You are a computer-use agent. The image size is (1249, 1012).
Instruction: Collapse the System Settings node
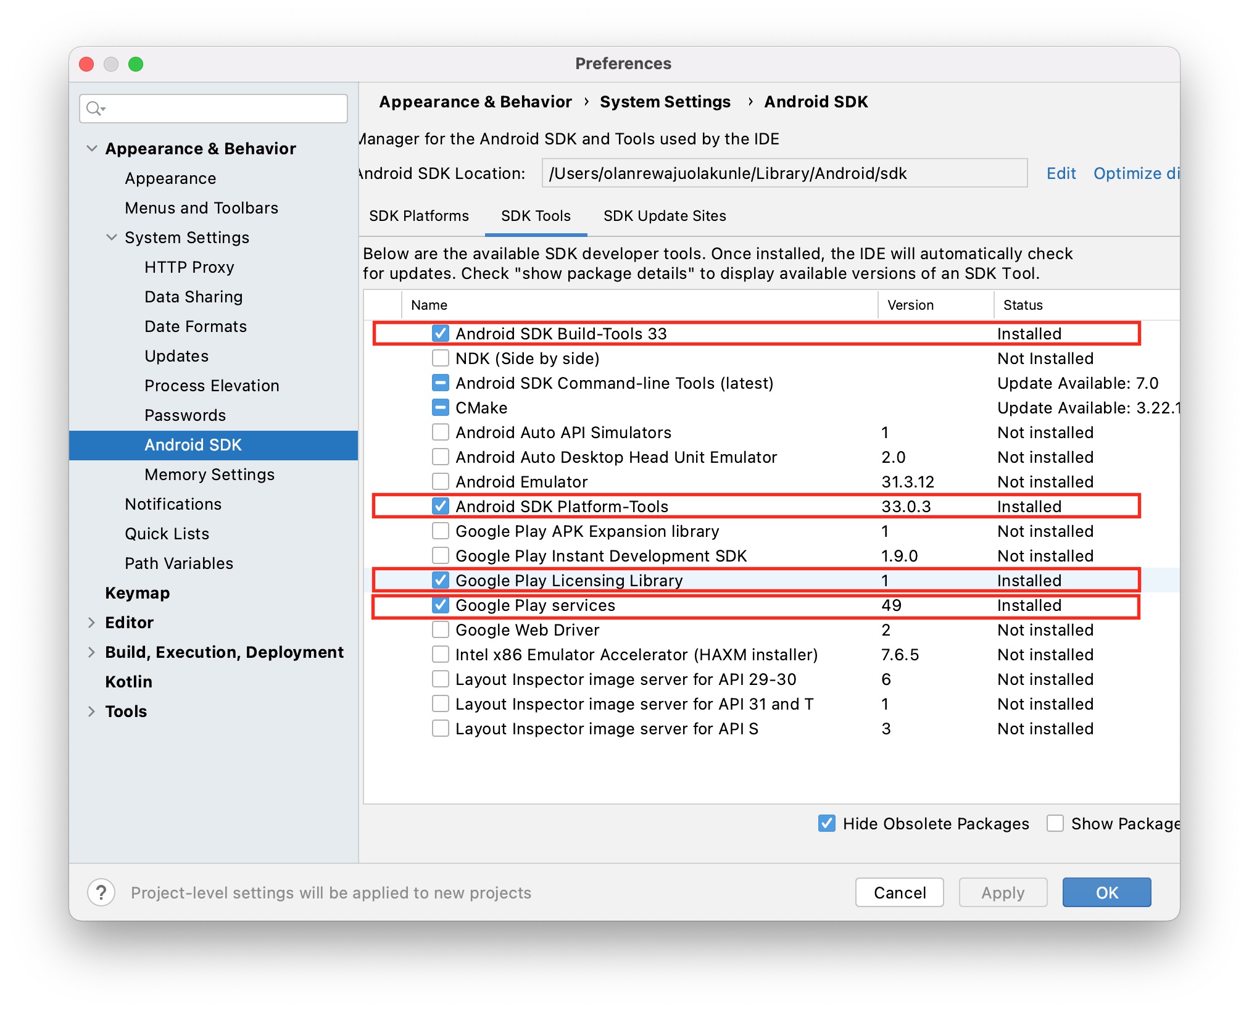[x=112, y=238]
